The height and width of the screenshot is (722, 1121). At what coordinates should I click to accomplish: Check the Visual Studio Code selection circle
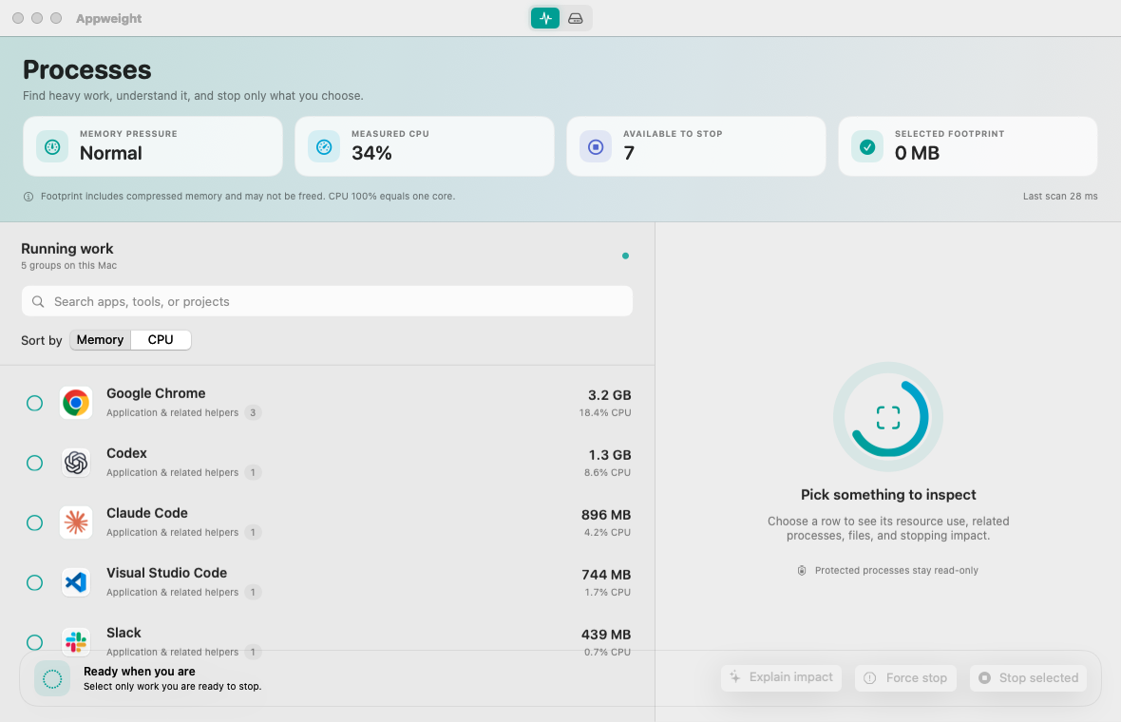tap(34, 582)
